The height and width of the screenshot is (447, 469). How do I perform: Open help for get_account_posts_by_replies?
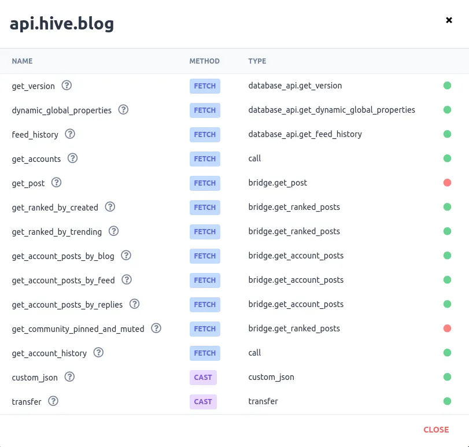(134, 304)
